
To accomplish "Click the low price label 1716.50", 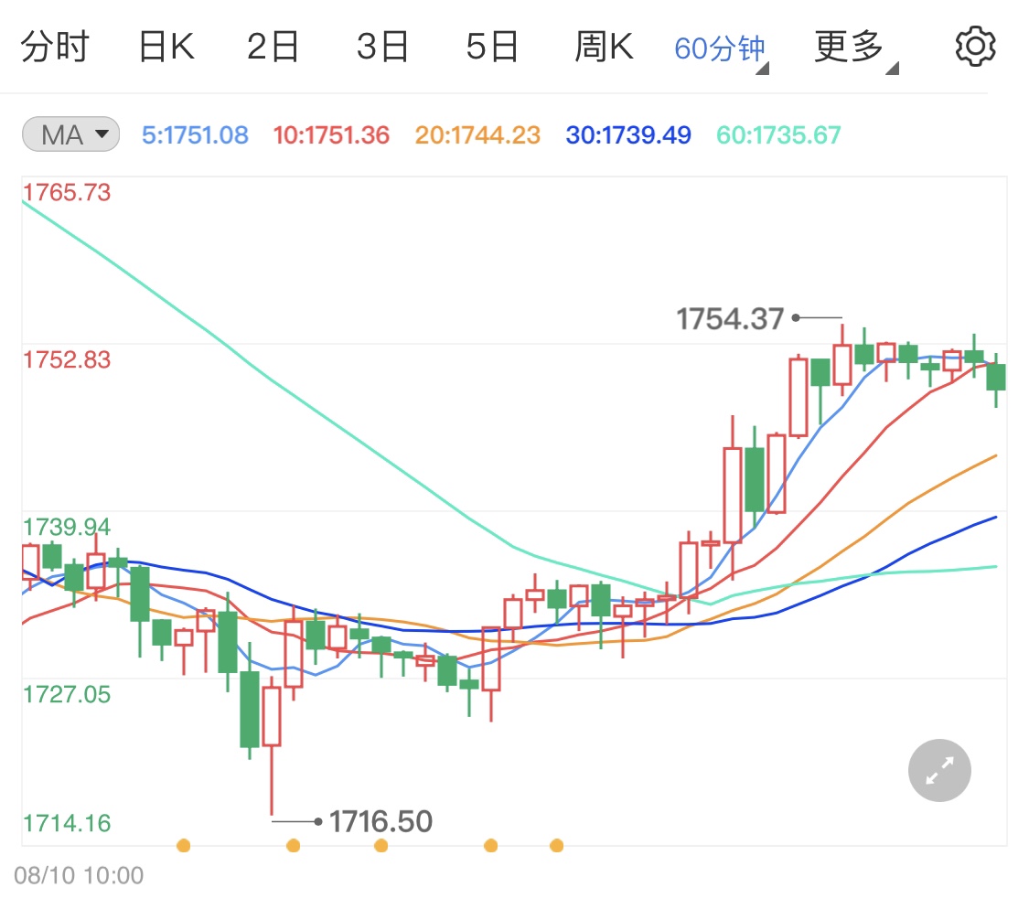I will point(381,821).
